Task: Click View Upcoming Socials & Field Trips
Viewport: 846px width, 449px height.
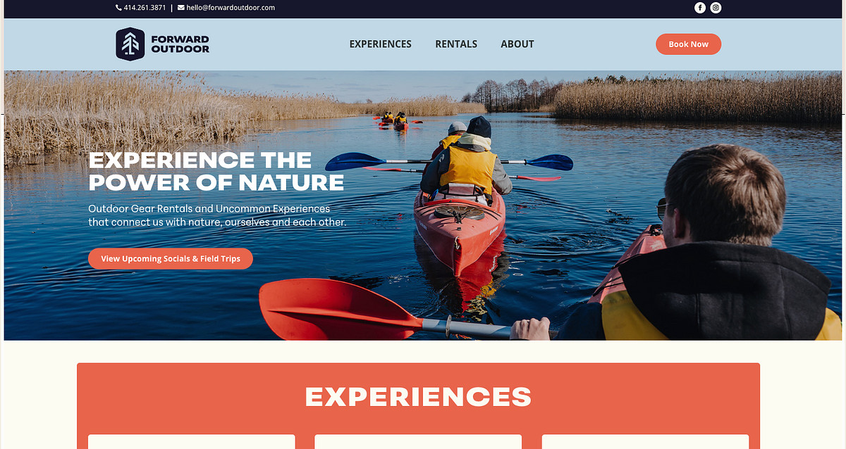Action: [171, 259]
